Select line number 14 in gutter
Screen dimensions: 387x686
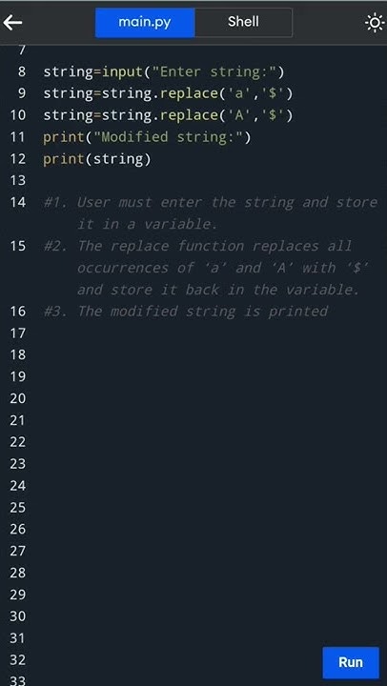17,202
